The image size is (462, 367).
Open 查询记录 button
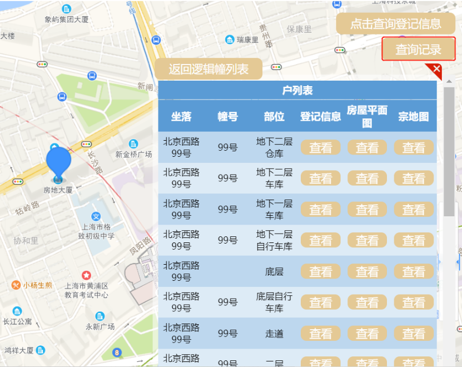(x=419, y=49)
